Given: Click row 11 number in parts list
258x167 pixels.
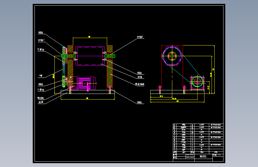Looking at the screenshot, I should click(x=175, y=125).
